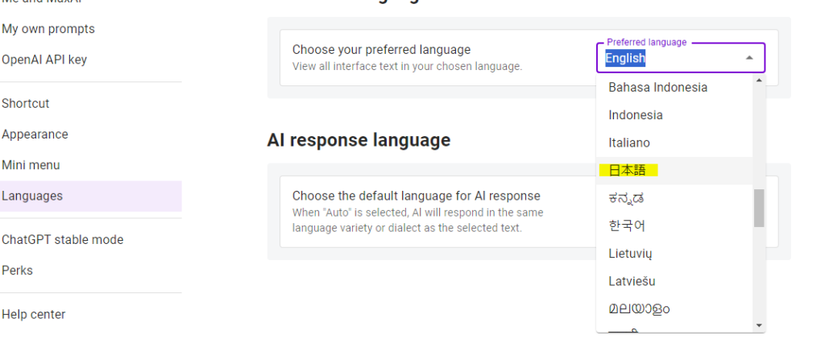Screen dimensions: 825x364
Task: Open the Shortcut settings page
Action: 26,104
